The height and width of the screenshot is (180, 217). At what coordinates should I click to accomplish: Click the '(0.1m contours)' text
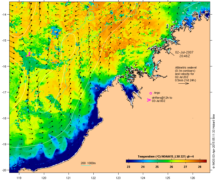[185, 71]
